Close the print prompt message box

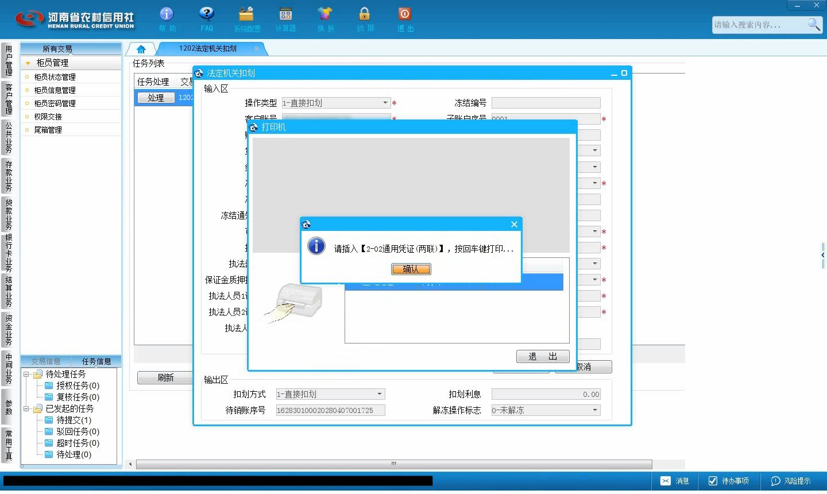pyautogui.click(x=514, y=224)
